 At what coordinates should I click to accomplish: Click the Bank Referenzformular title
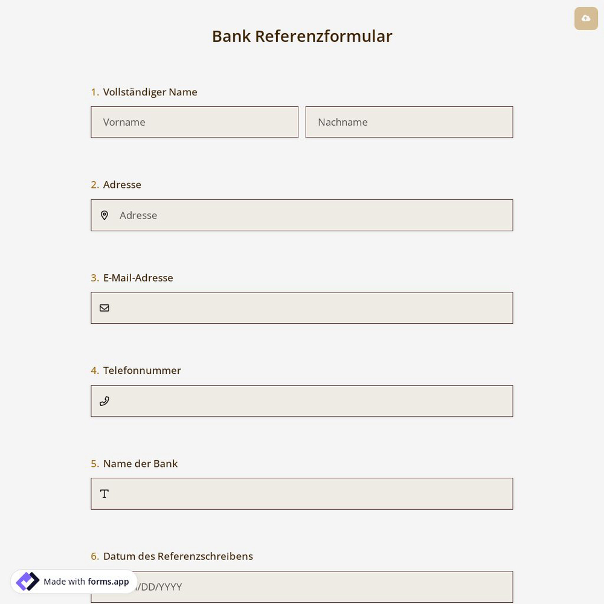[x=302, y=36]
